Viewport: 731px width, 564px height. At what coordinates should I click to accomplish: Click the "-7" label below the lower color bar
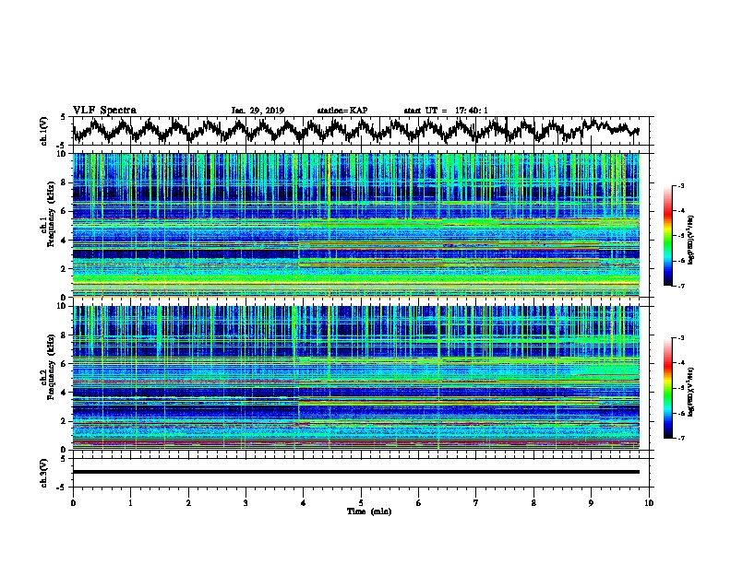pos(681,439)
